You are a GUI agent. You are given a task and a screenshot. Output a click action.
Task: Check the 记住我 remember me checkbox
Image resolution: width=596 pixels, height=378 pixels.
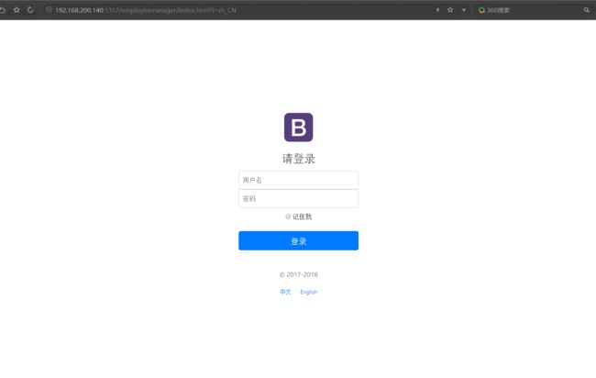288,217
